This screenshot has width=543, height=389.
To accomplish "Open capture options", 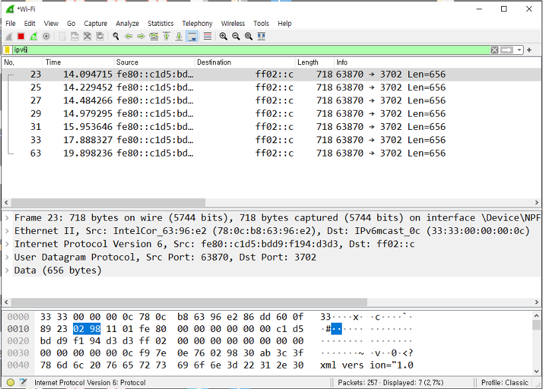I will tap(46, 36).
